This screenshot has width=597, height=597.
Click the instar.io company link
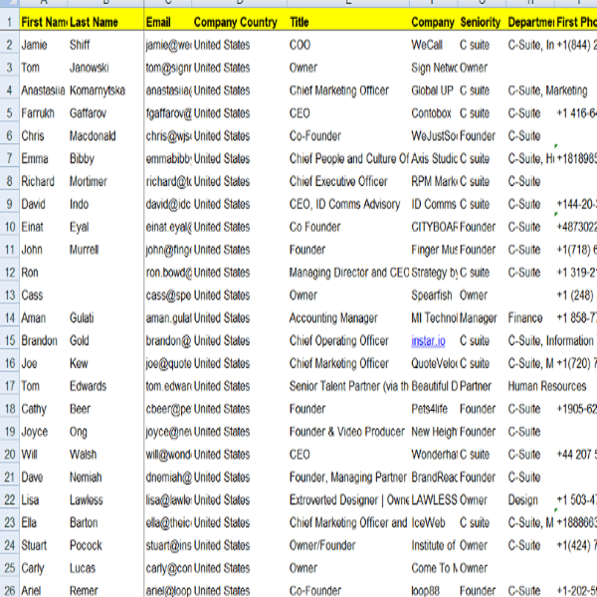pos(428,340)
